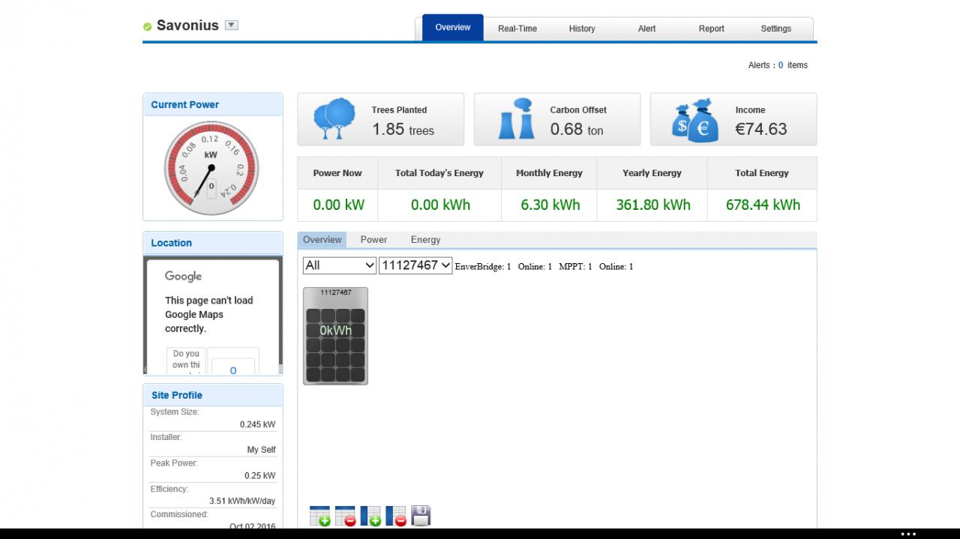Click the Trees Planted icon
The height and width of the screenshot is (539, 960).
[x=334, y=119]
